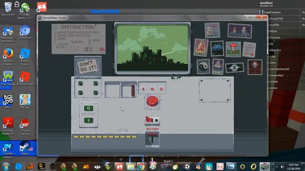Open the IMVU desktop icon

pyautogui.click(x=8, y=101)
